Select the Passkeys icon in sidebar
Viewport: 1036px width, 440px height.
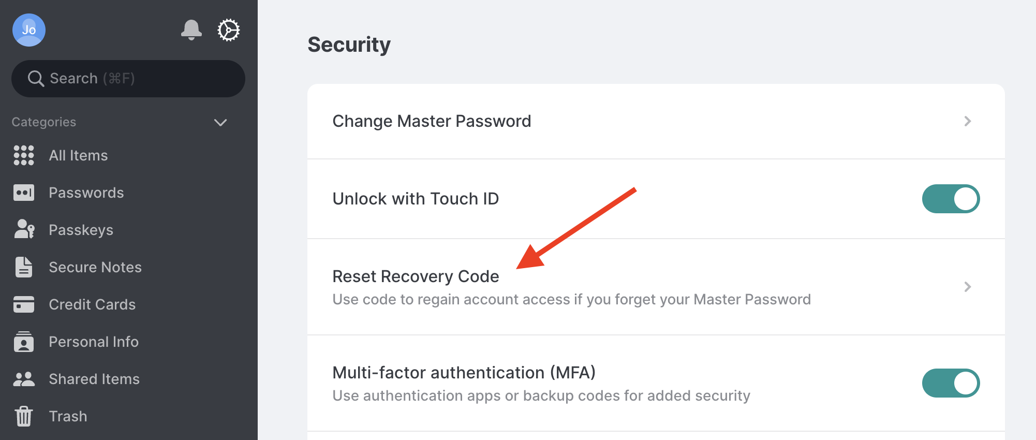tap(24, 229)
